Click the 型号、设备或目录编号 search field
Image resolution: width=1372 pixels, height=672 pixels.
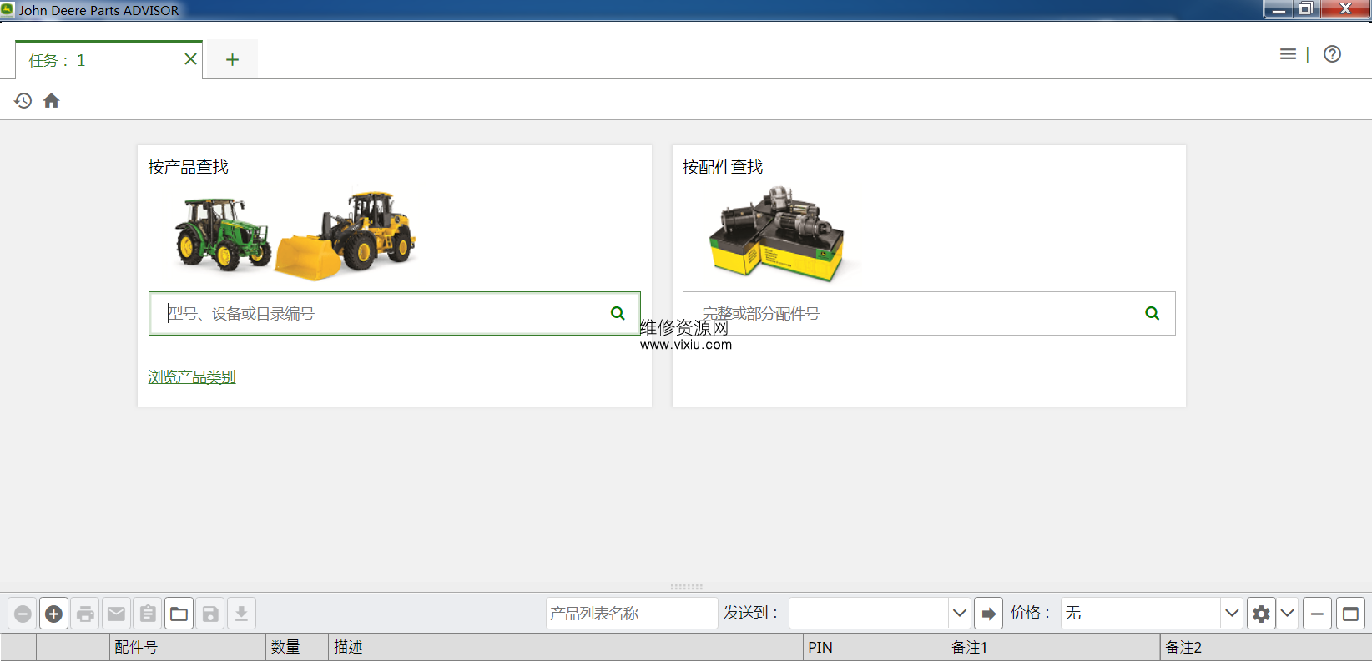tap(380, 314)
